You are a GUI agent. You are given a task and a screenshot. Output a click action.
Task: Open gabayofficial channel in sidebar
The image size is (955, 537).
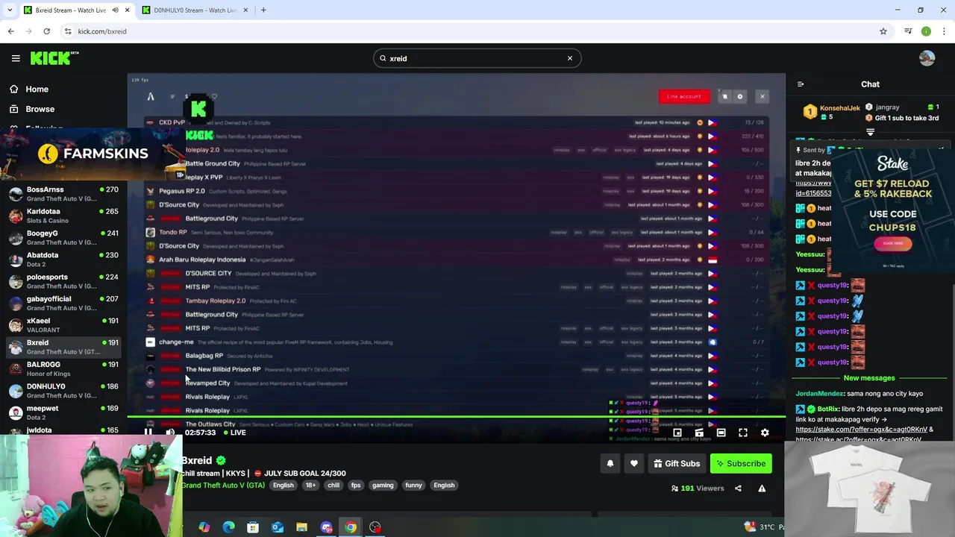[x=63, y=303]
